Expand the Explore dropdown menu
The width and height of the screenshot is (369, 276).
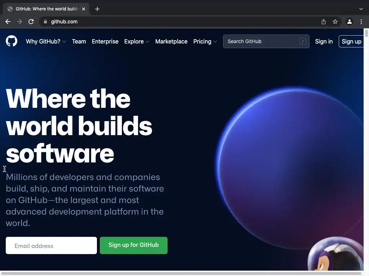(137, 42)
